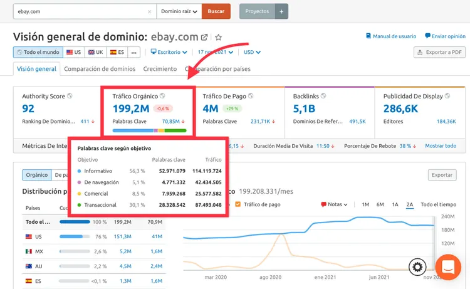Open Editores 184,36K link

[446, 122]
